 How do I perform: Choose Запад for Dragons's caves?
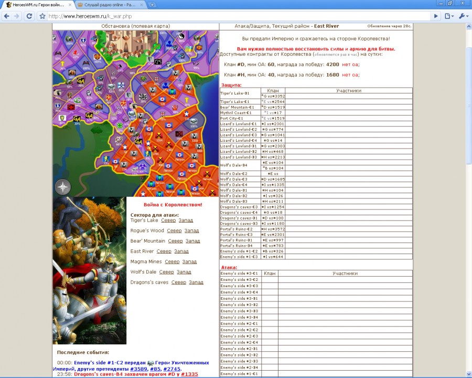click(196, 282)
